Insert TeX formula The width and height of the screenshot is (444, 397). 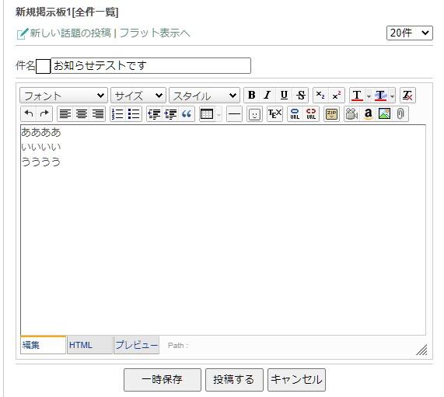tap(274, 114)
